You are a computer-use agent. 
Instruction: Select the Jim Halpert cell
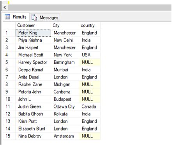33,47
